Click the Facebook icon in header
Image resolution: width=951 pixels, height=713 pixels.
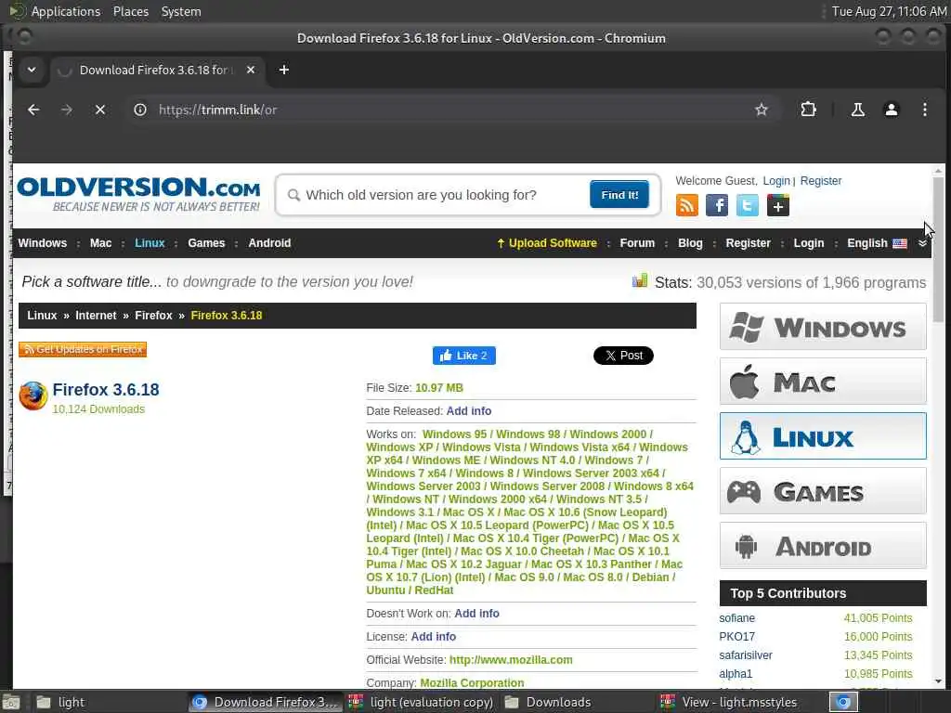pyautogui.click(x=717, y=205)
